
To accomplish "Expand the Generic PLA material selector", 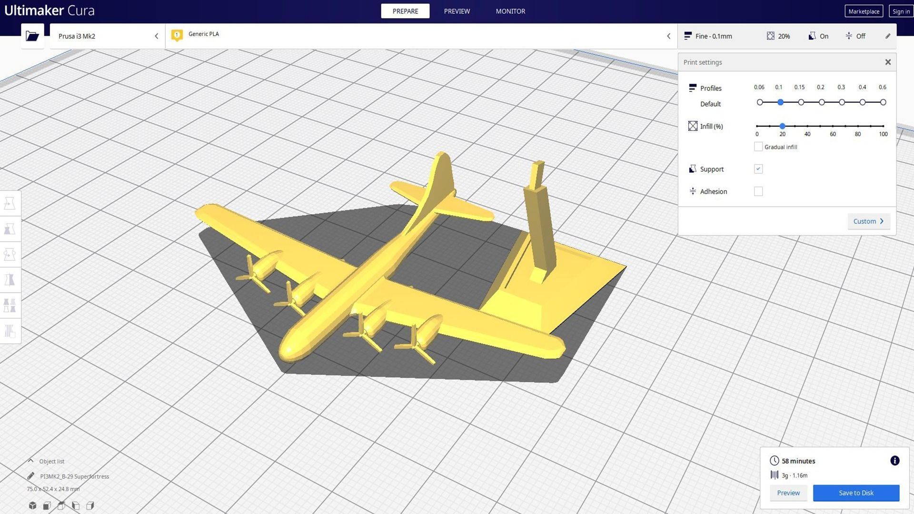I will 421,36.
